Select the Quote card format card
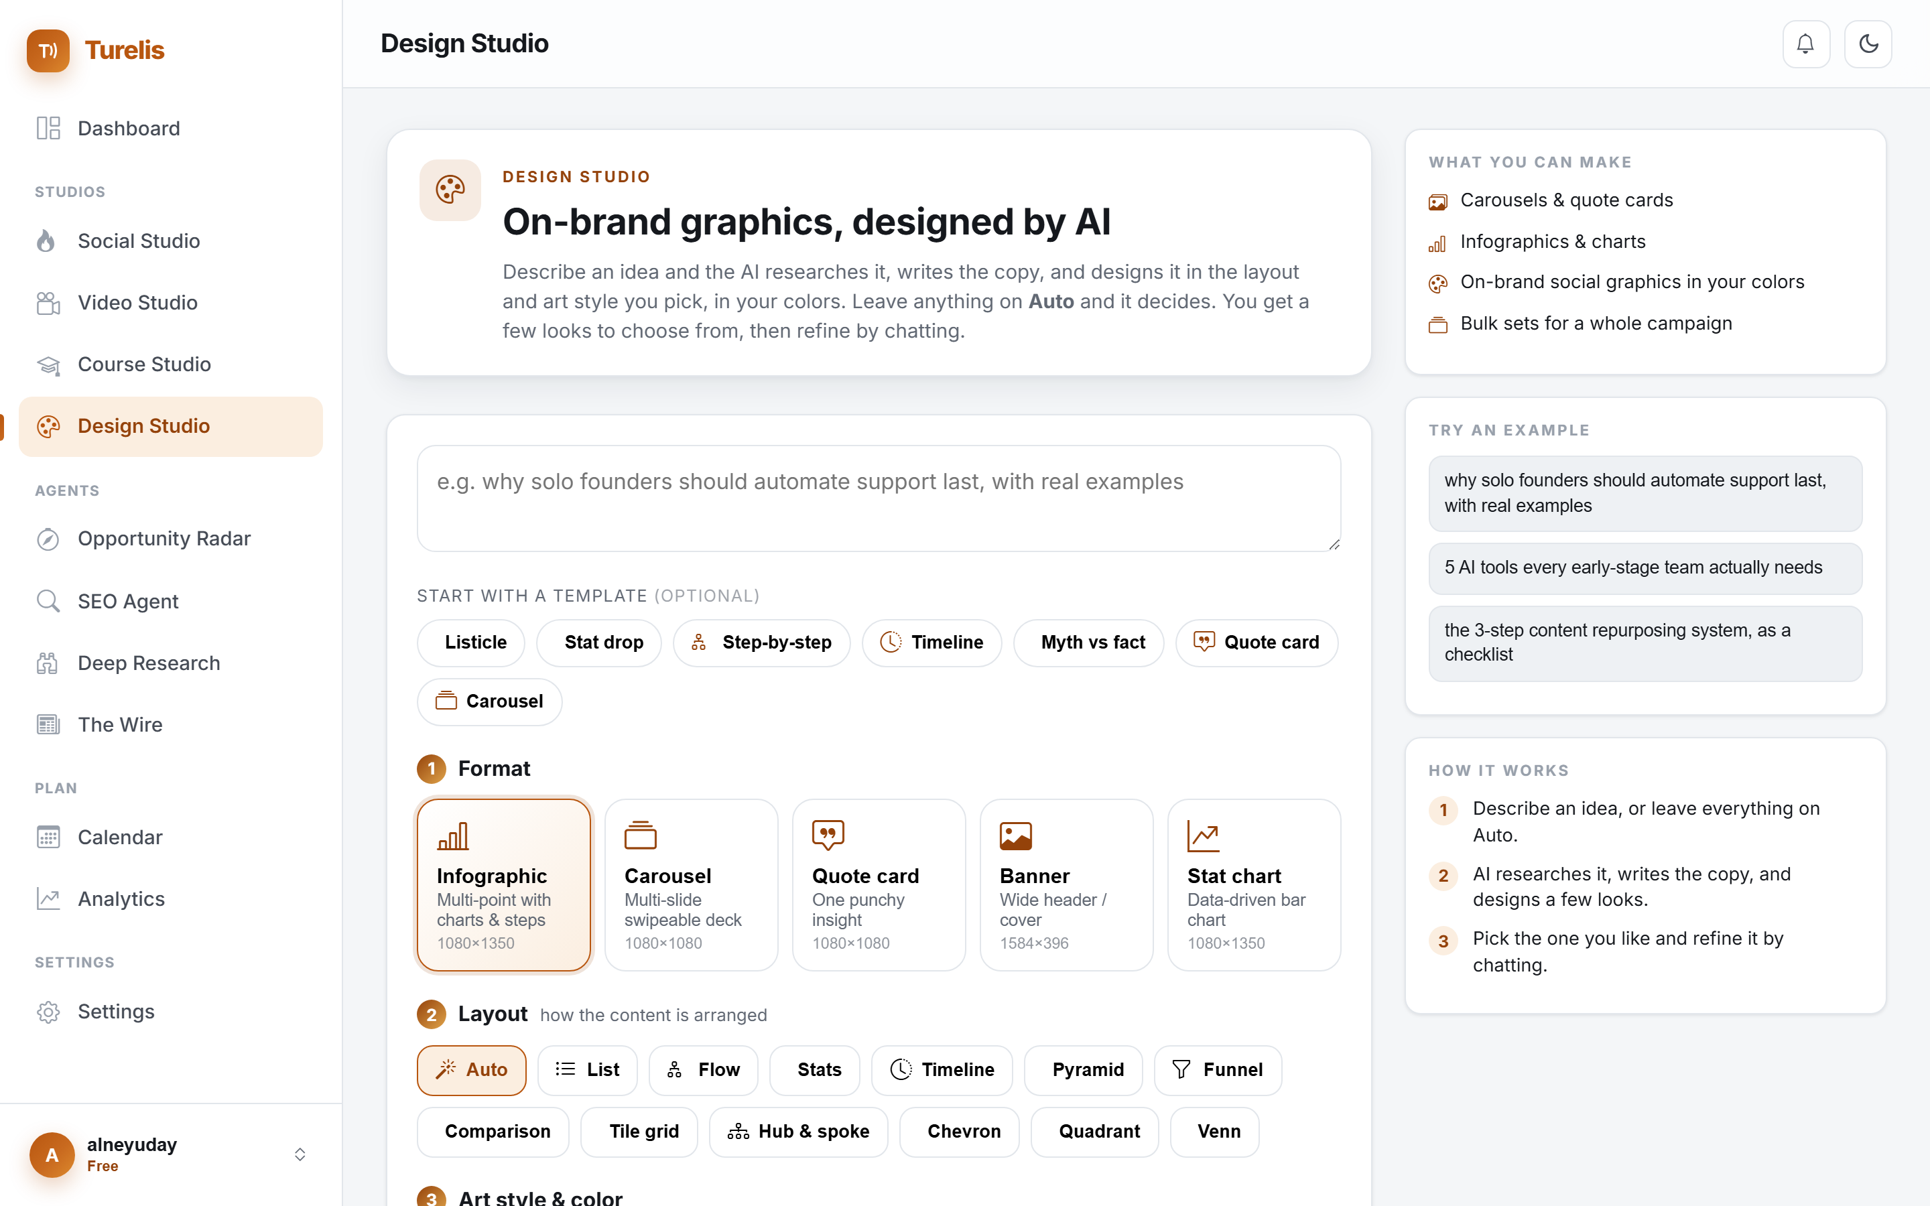 click(x=879, y=884)
